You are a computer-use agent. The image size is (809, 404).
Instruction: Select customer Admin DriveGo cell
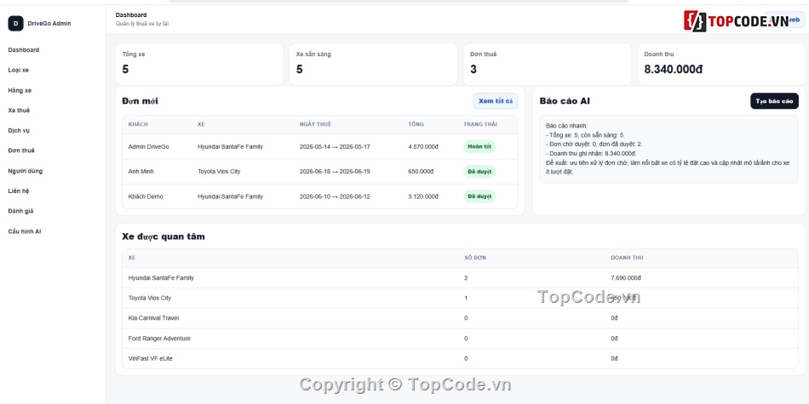click(148, 146)
